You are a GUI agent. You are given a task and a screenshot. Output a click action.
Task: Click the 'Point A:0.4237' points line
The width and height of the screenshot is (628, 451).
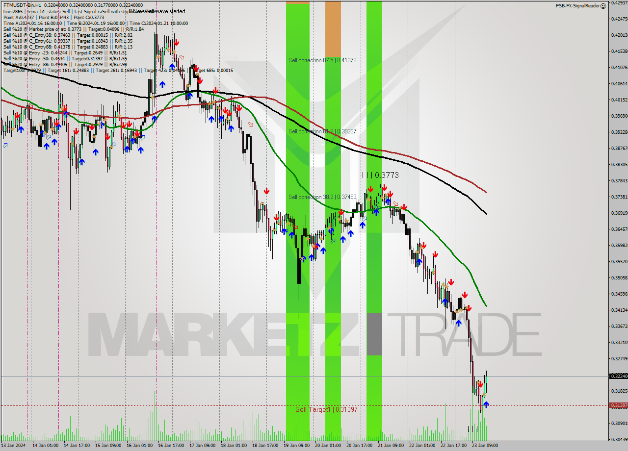[53, 17]
